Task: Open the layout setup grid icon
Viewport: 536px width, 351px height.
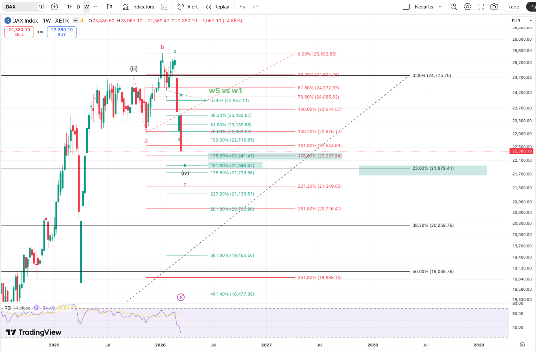Action: [x=164, y=7]
